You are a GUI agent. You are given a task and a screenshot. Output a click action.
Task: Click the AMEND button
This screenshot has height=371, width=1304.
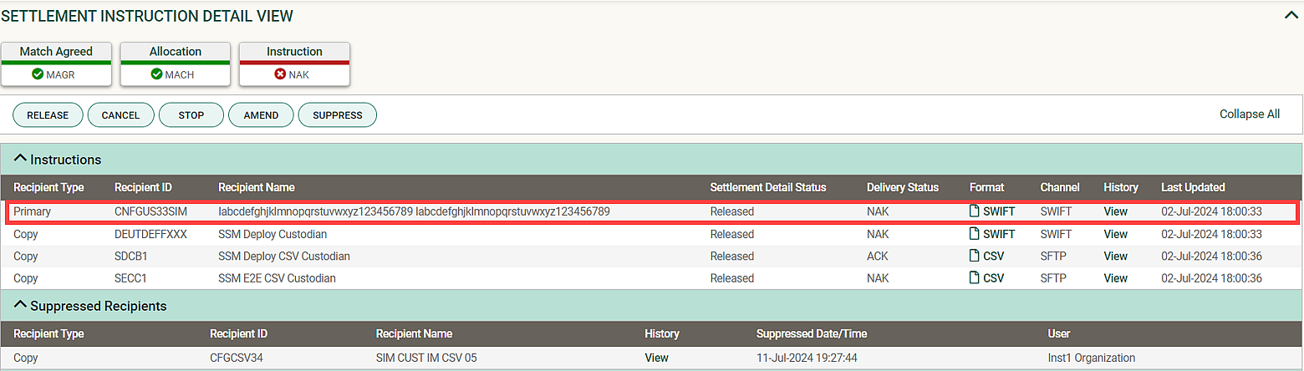261,115
